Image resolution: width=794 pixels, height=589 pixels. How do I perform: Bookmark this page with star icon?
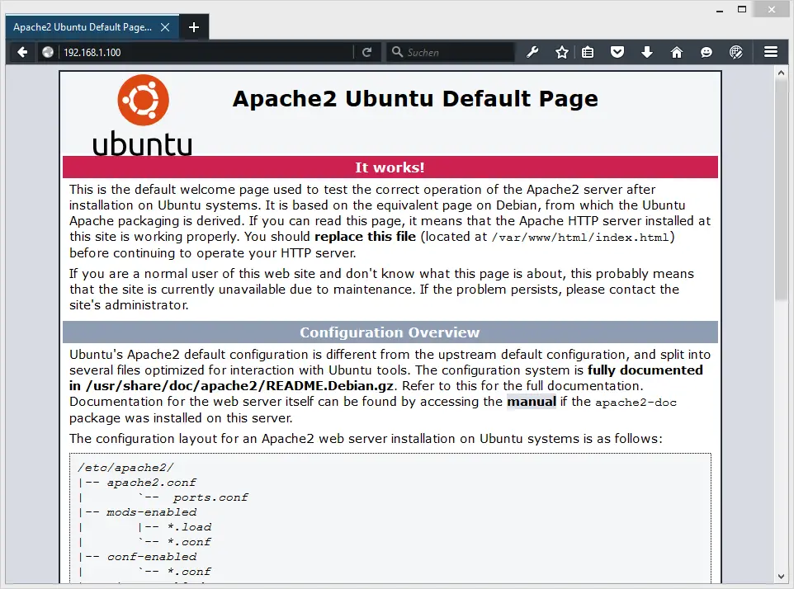click(x=561, y=52)
